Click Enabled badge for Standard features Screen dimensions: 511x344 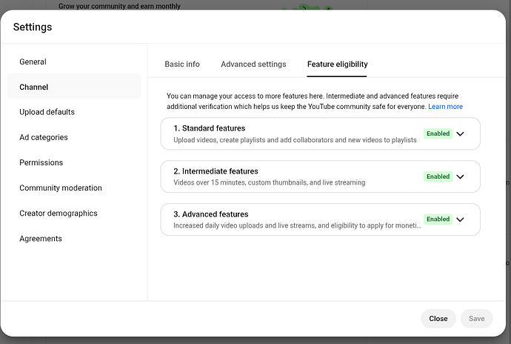(x=438, y=133)
